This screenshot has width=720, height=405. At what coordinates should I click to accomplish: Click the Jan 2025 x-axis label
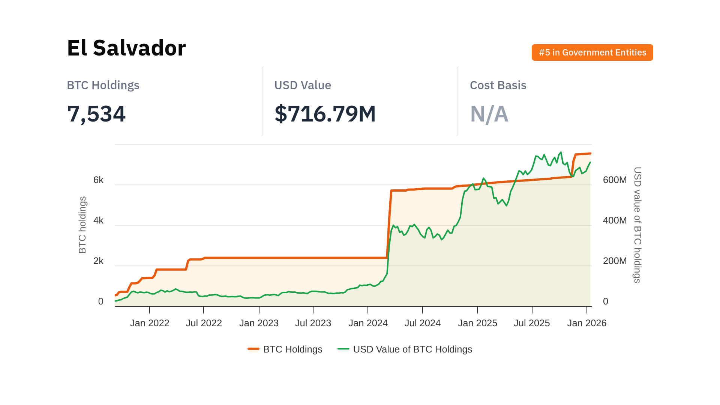coord(477,323)
